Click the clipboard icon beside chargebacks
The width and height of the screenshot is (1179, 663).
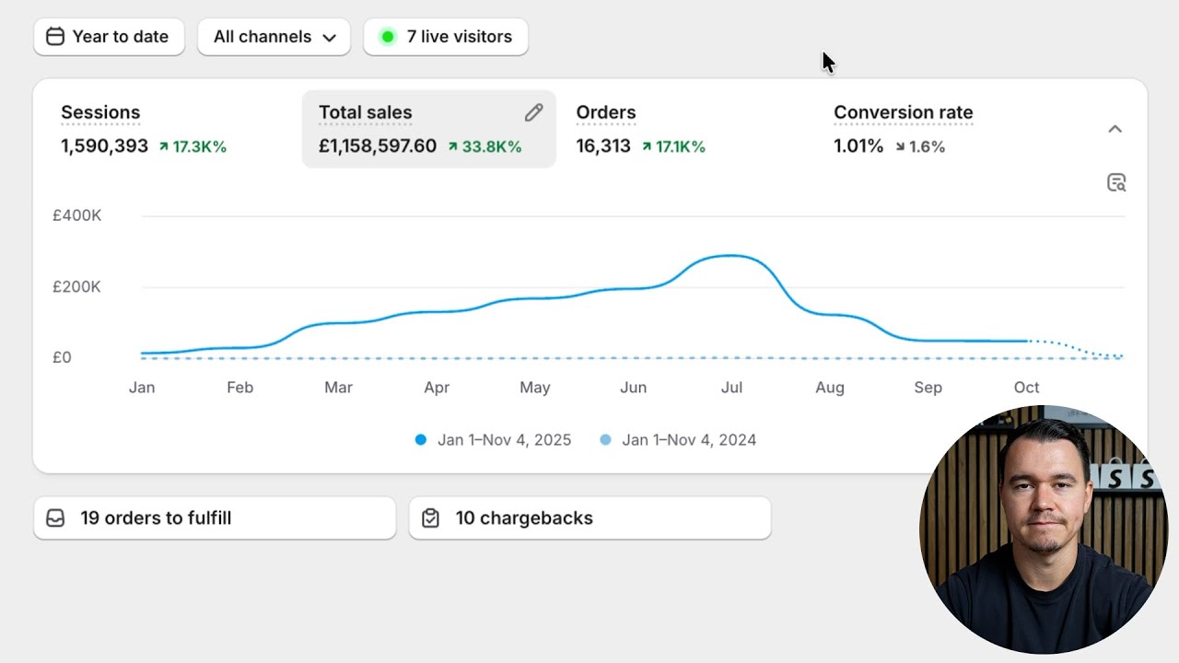[430, 518]
